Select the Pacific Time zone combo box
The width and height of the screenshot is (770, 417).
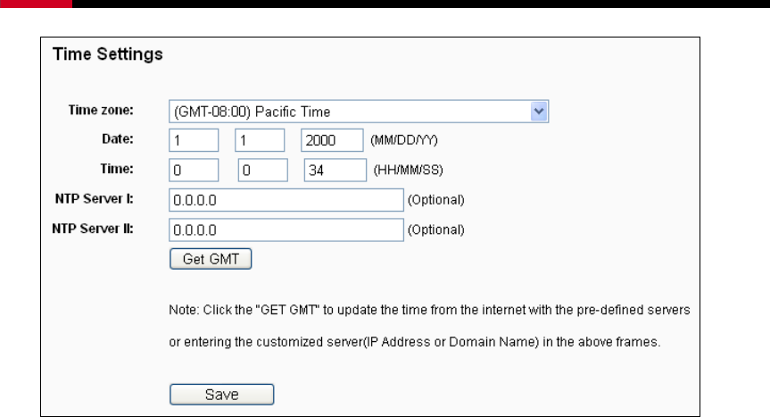(359, 112)
